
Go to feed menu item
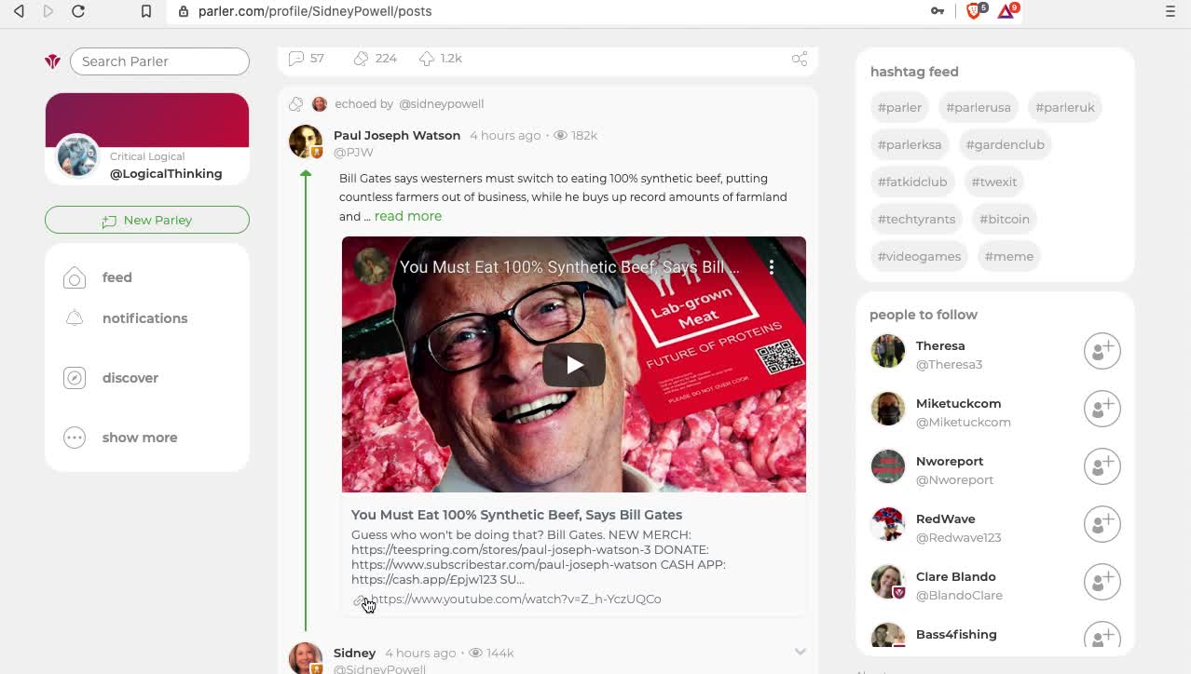[116, 277]
